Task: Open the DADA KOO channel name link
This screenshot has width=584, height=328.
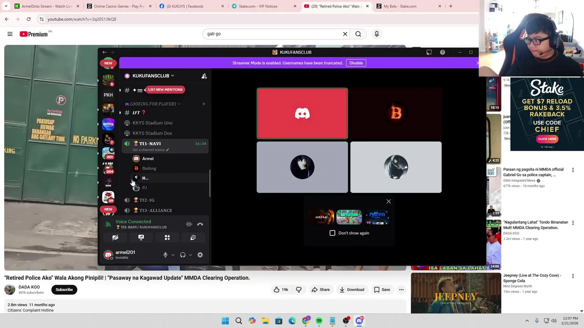Action: (29, 287)
